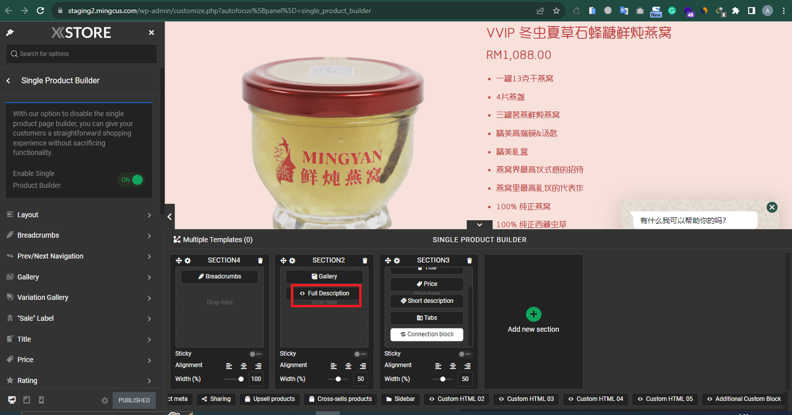The image size is (792, 415).
Task: Select the Custom HTML 05 block
Action: [x=665, y=399]
